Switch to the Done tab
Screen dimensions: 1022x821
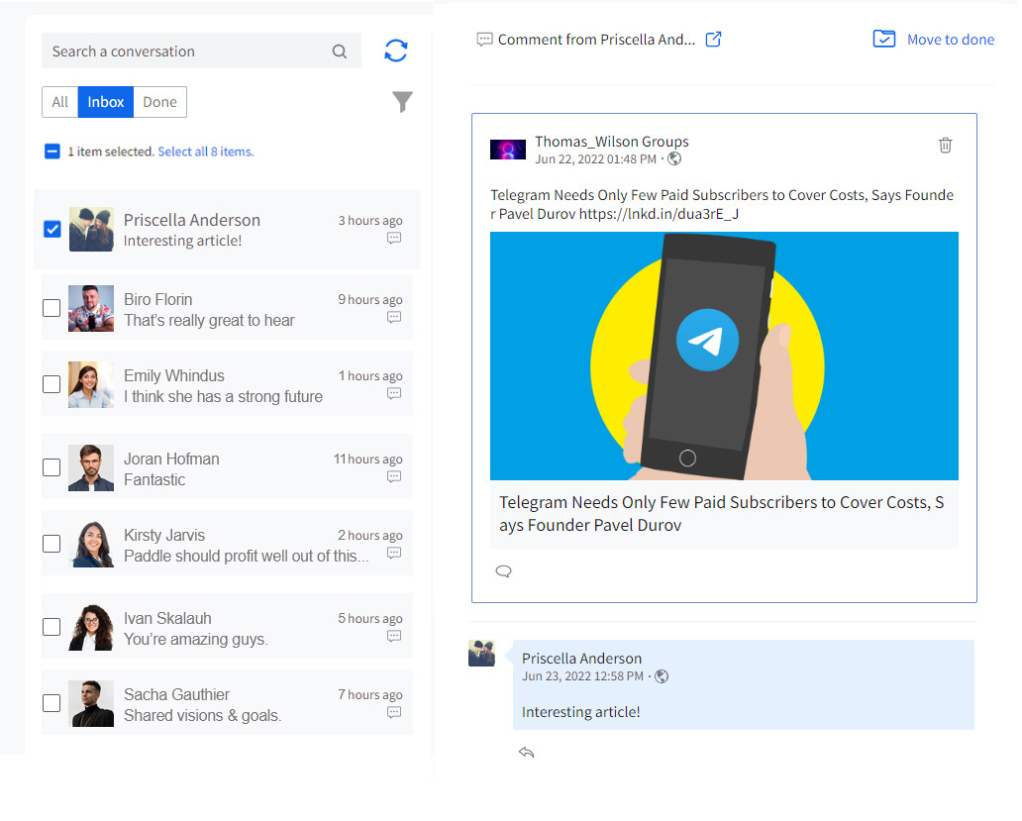[159, 102]
